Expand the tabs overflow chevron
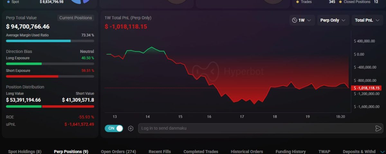The width and height of the screenshot is (386, 154). (382, 152)
